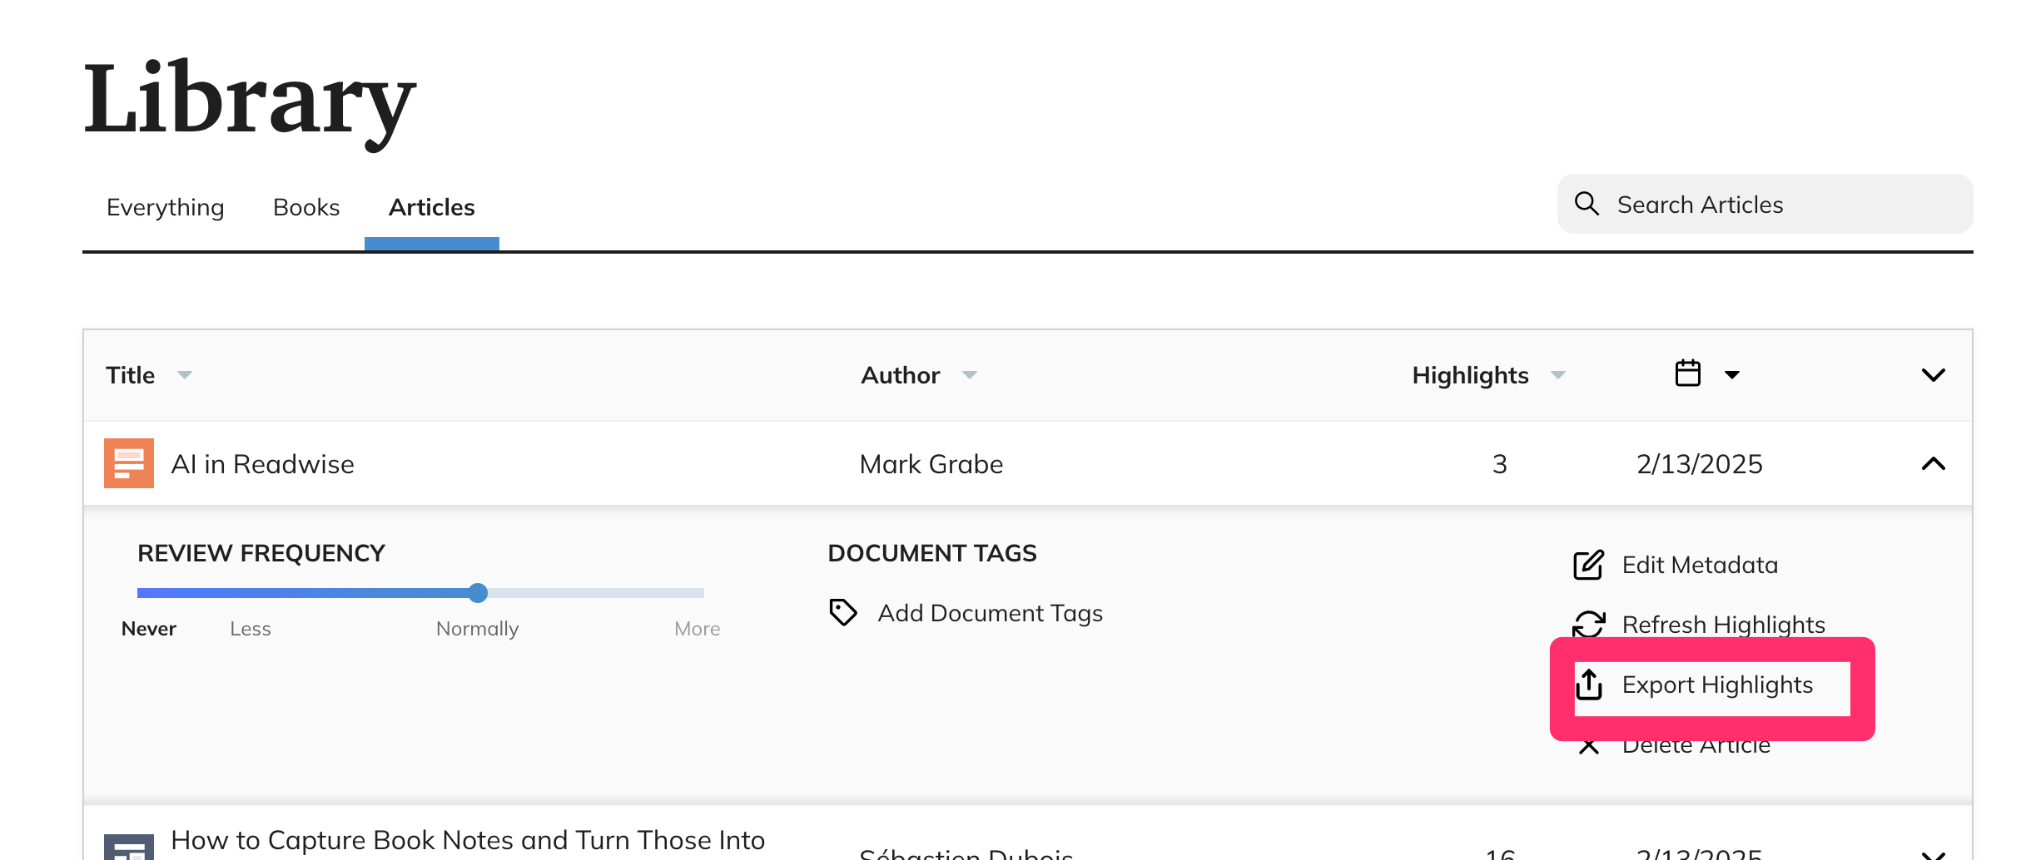Open the Title column sort dropdown
This screenshot has height=860, width=2036.
coord(185,375)
